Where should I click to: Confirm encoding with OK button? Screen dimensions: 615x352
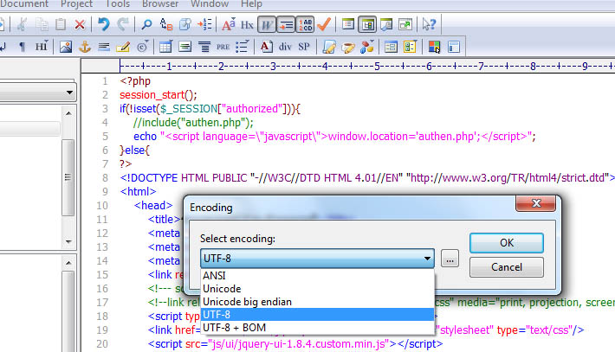click(x=507, y=243)
